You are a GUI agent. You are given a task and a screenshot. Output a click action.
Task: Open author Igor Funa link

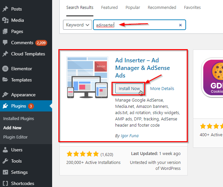coord(130,136)
